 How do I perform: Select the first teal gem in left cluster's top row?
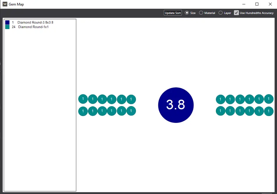coord(83,99)
